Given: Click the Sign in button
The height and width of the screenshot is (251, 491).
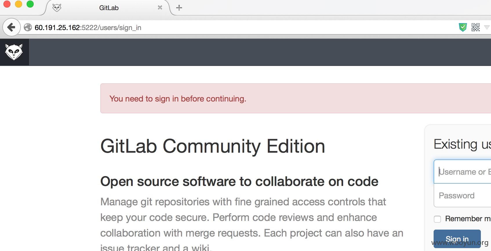Looking at the screenshot, I should point(457,239).
